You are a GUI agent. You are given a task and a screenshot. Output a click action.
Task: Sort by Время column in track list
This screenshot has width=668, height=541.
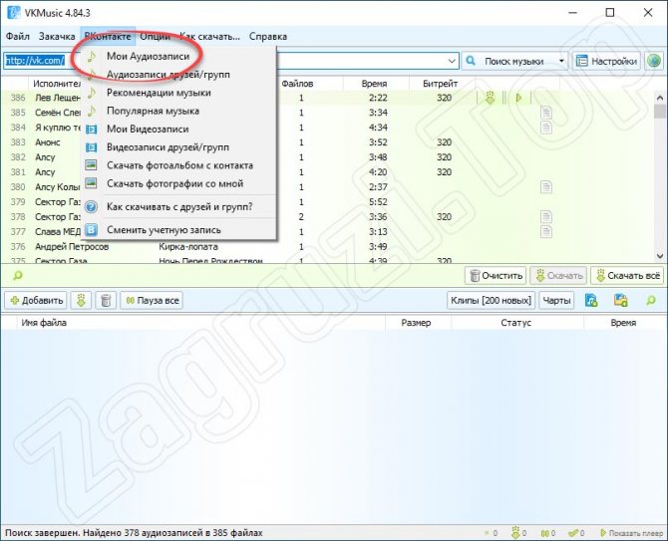pos(375,84)
